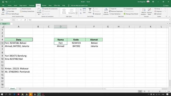
Task: Convert selection to Stocks data type
Action: click(x=64, y=11)
